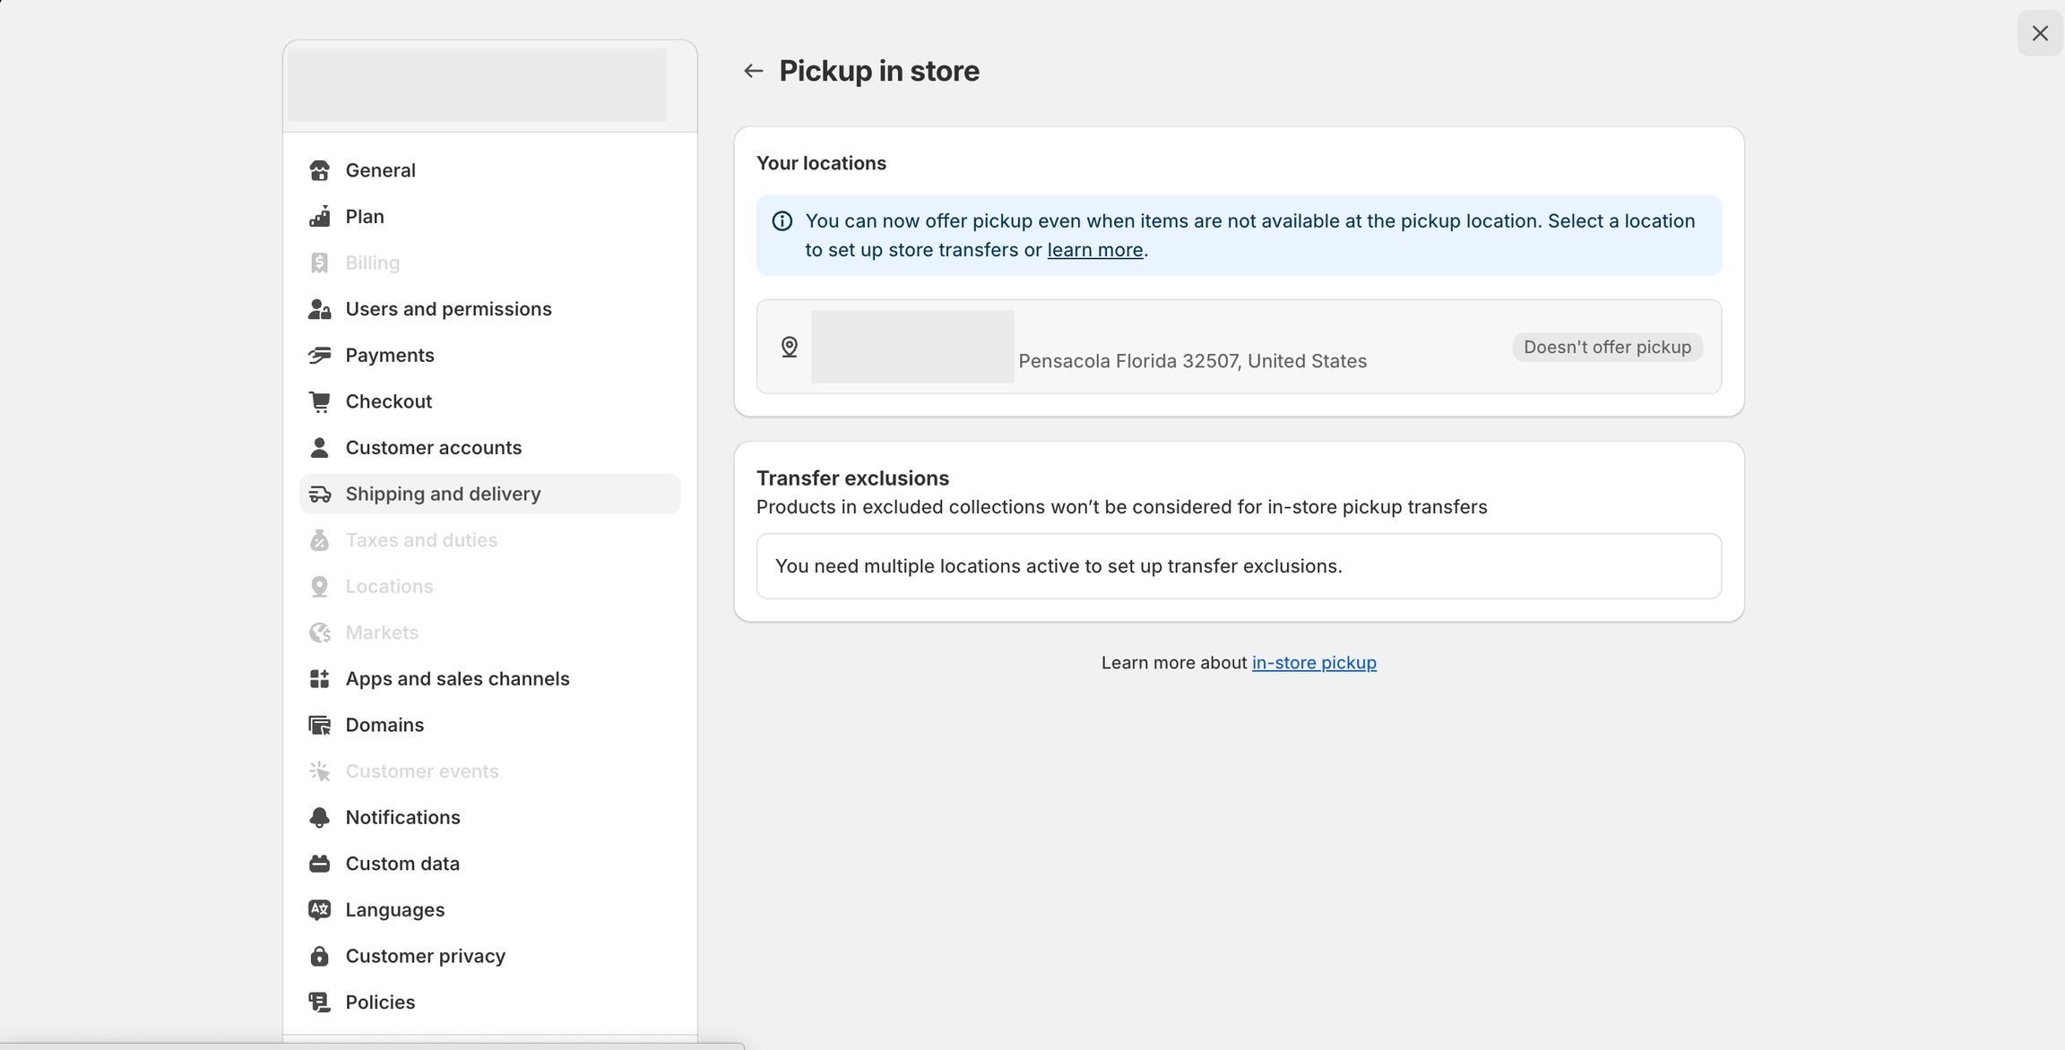
Task: Click the back arrow beside Pickup in store
Action: pos(753,71)
